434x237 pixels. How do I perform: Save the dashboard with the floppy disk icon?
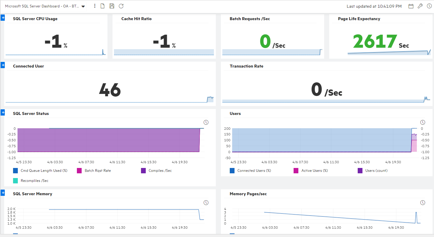112,6
